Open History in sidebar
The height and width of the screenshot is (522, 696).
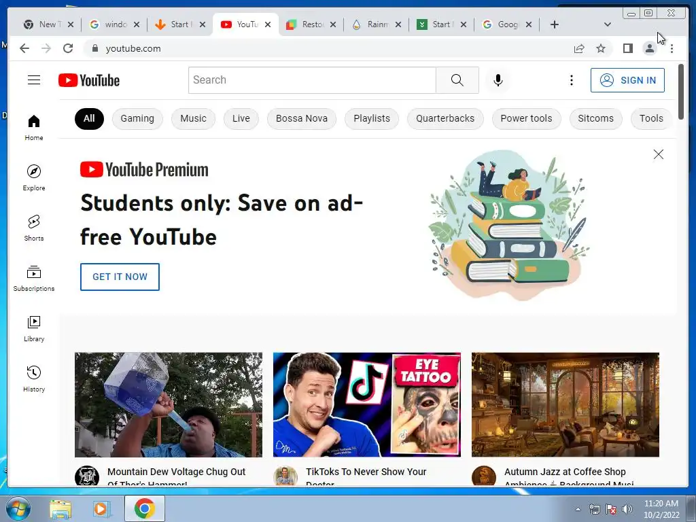pyautogui.click(x=34, y=379)
